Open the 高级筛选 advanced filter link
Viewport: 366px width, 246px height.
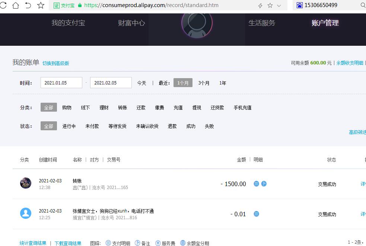tap(357, 132)
